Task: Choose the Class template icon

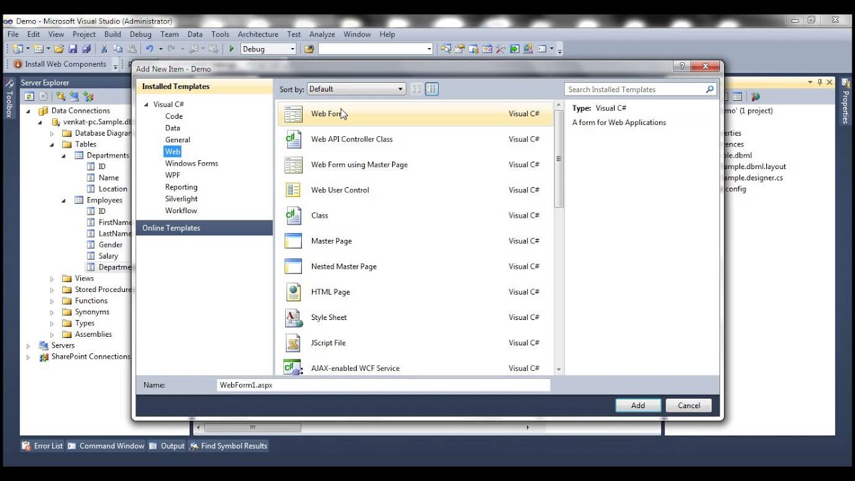Action: pyautogui.click(x=293, y=216)
